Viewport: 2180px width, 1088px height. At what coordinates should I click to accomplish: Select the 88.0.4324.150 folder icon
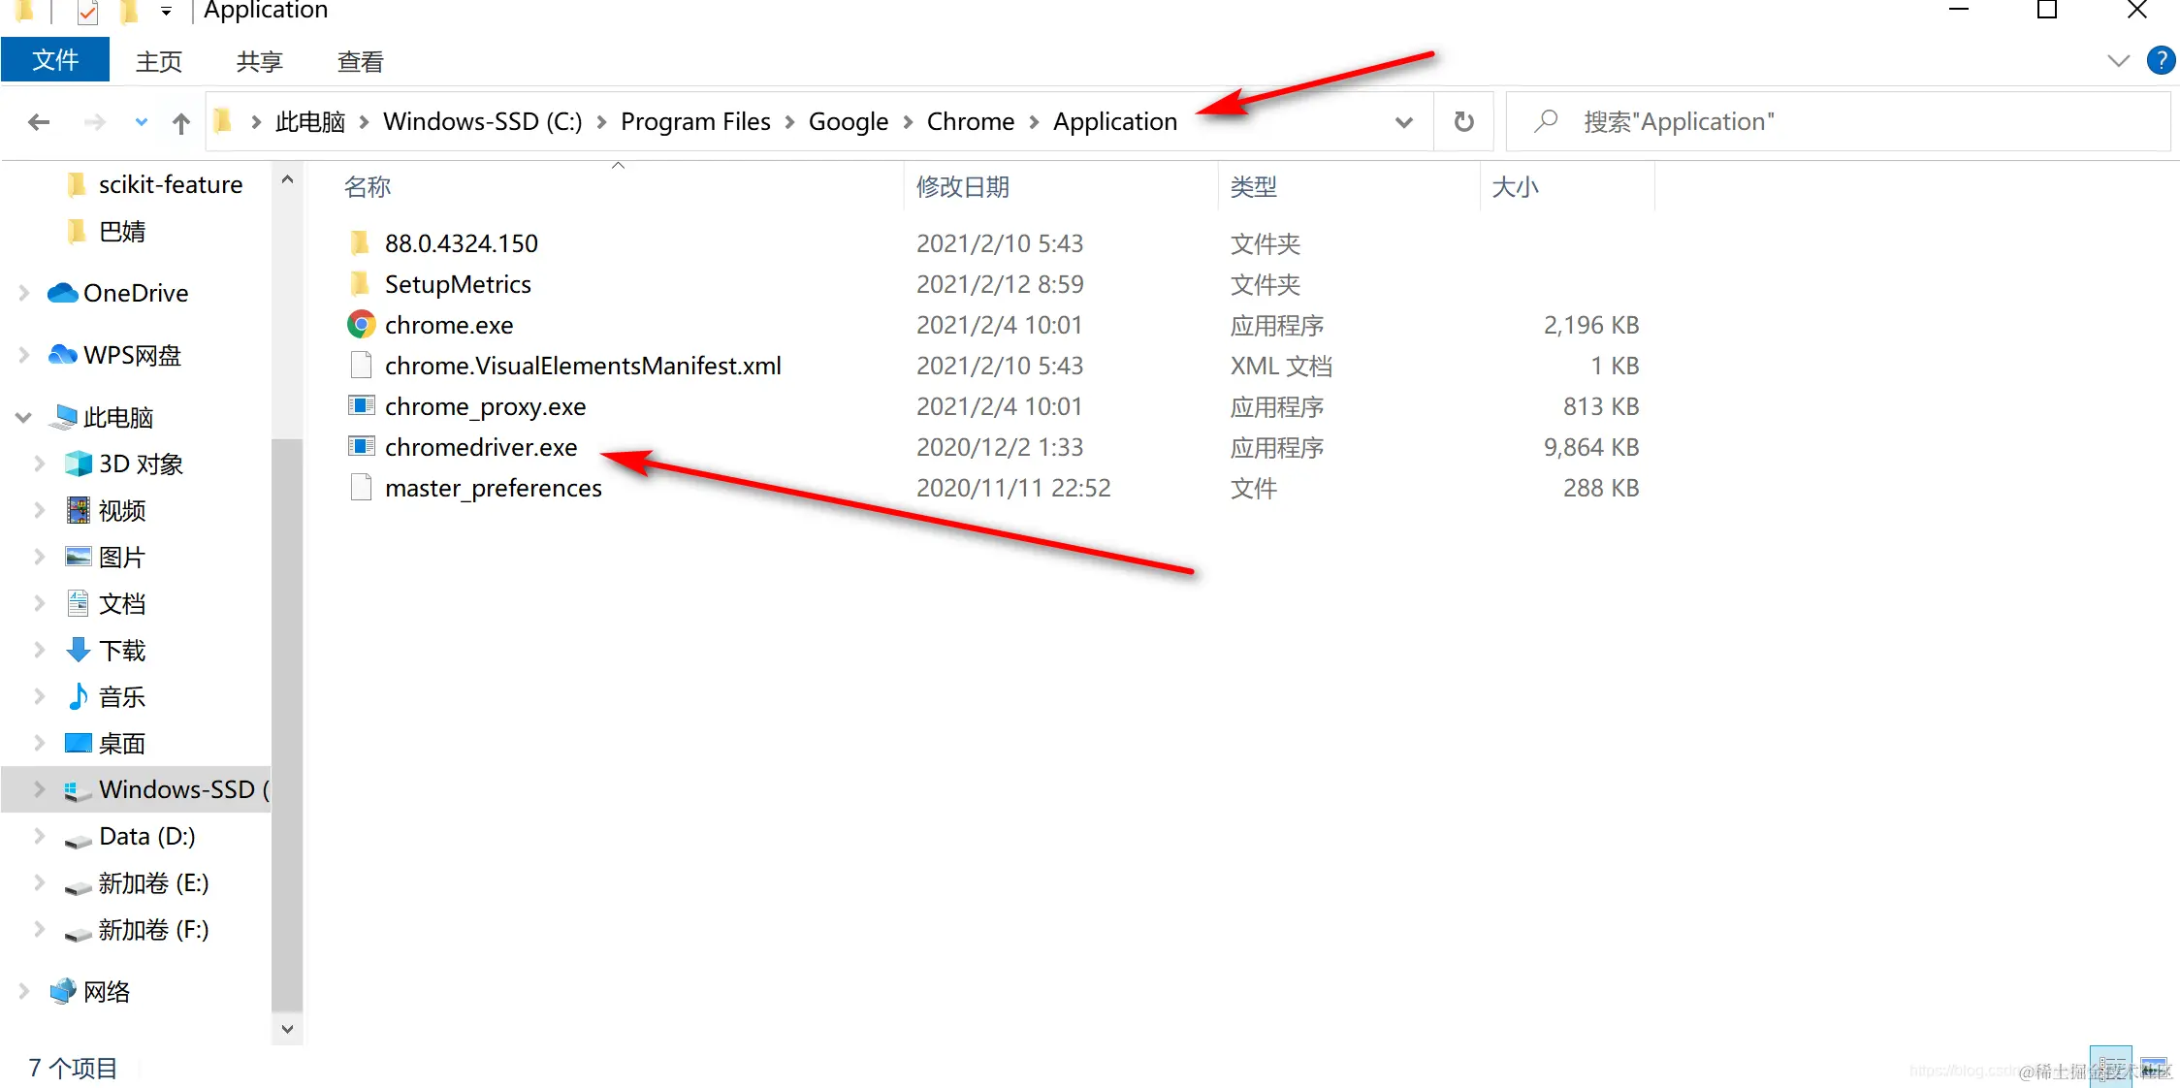(361, 242)
